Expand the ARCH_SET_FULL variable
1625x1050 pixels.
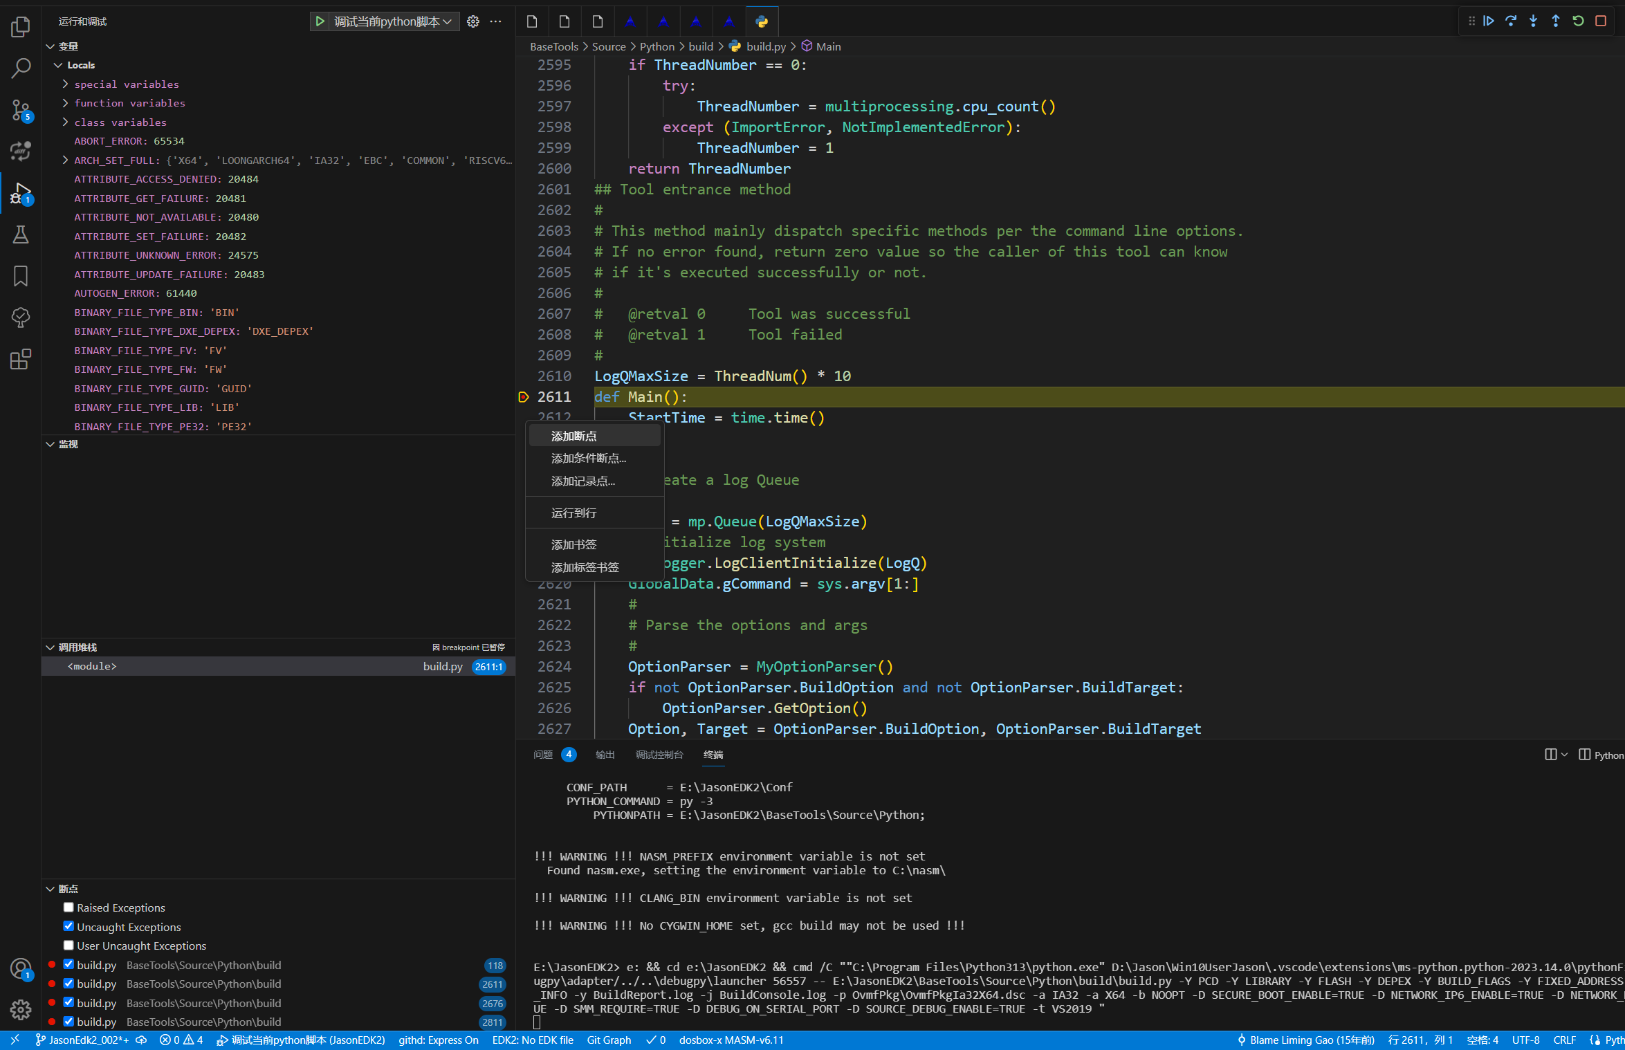coord(65,160)
